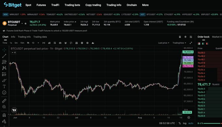
Task: Expand chart to fullscreen
Action: pyautogui.click(x=191, y=43)
